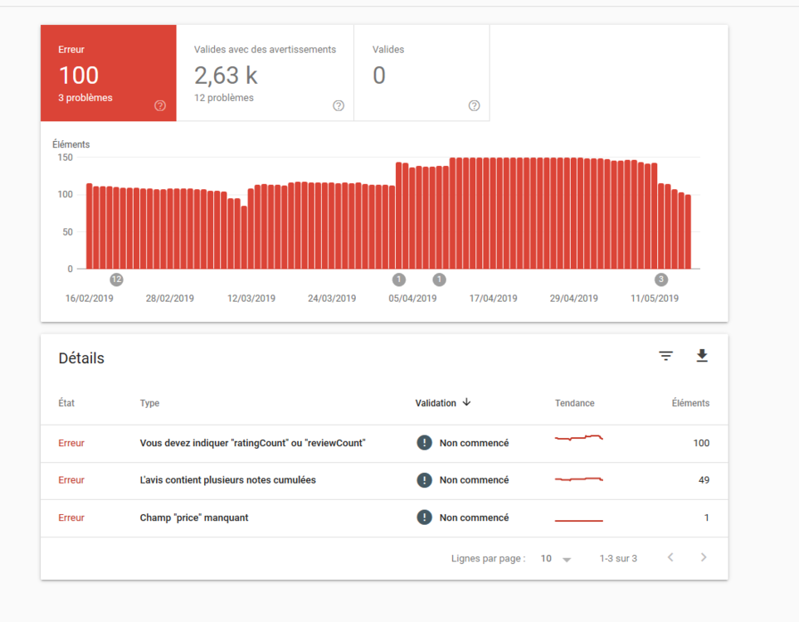Screen dimensions: 799x622
Task: Open the filter icon in the Détails panel
Action: coord(666,355)
